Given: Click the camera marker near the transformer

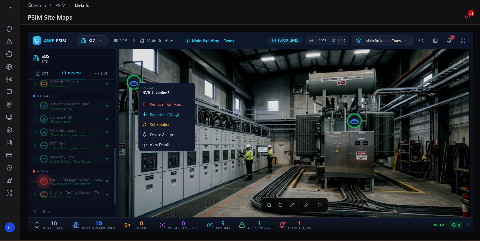Looking at the screenshot, I should coord(354,121).
